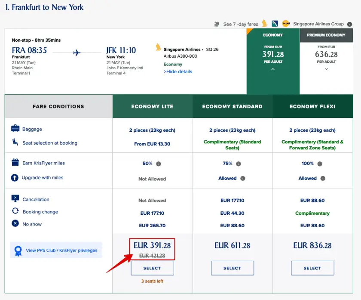Select the Economy Standard fare

232,268
